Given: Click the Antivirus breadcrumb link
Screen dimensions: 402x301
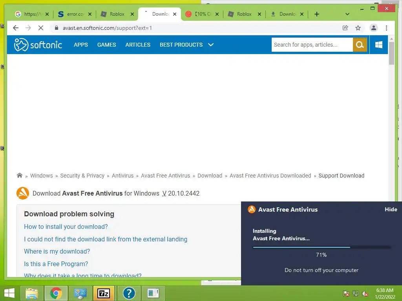Looking at the screenshot, I should [x=122, y=176].
